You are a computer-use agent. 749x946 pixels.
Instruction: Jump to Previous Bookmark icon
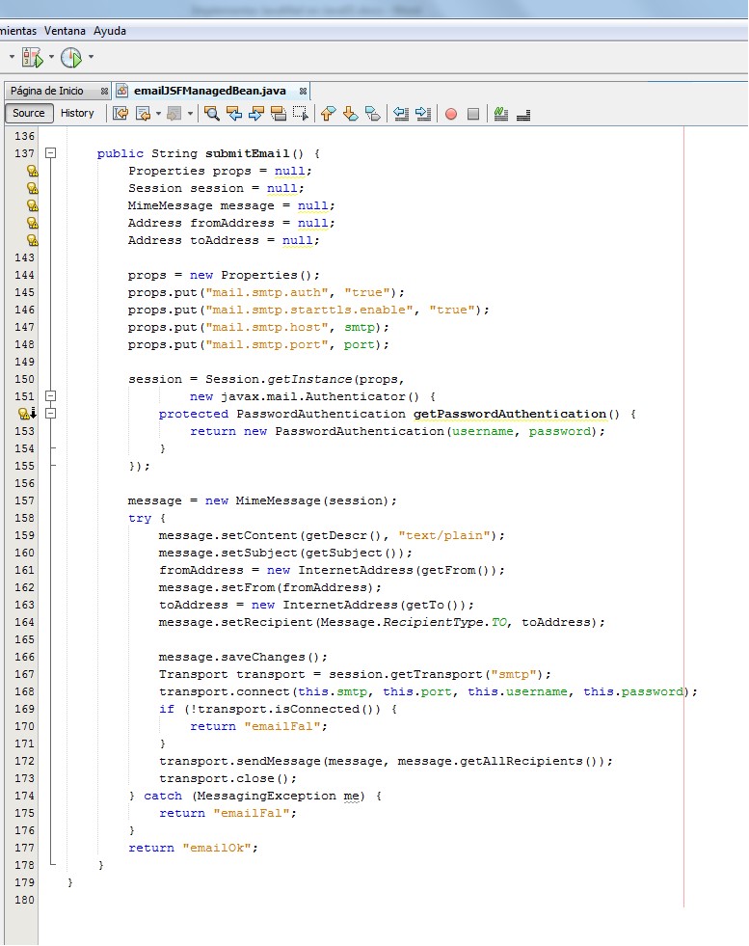[328, 114]
